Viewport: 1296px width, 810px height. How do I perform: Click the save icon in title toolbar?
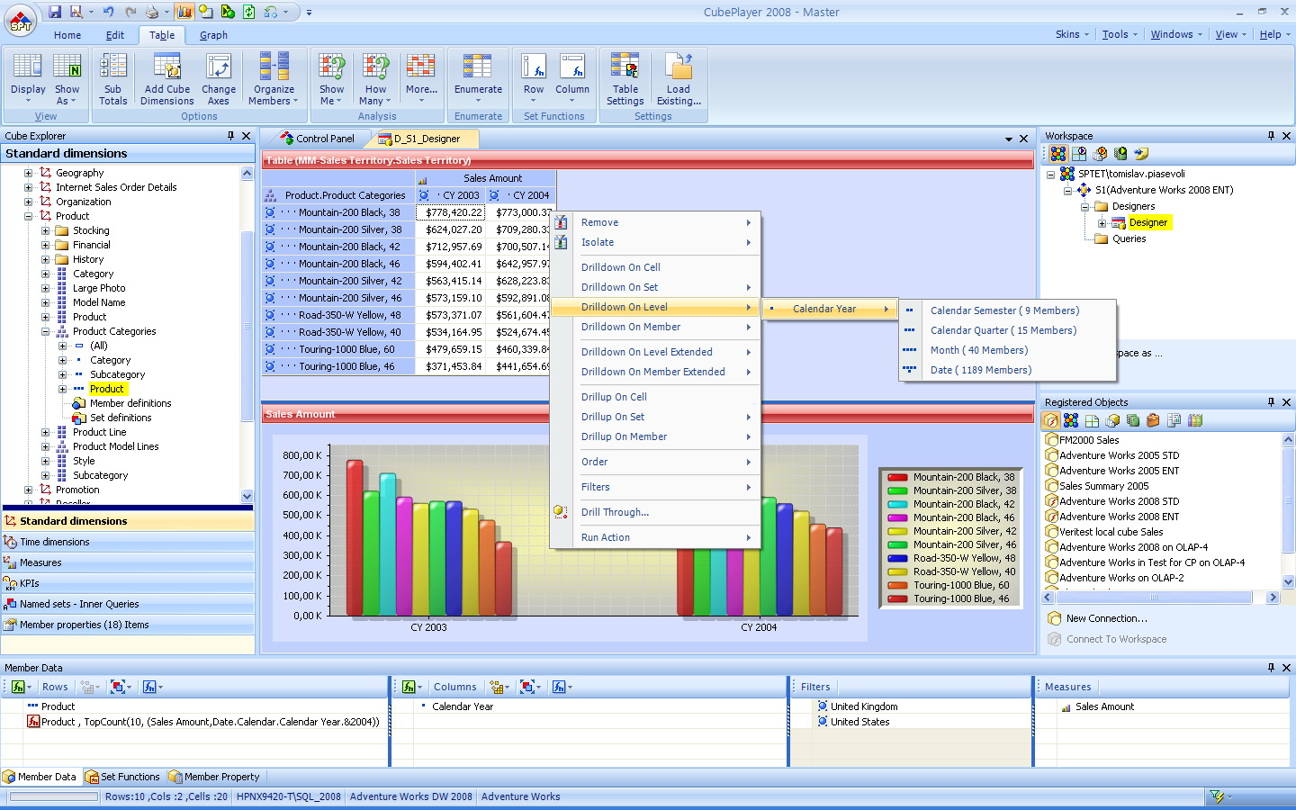(x=55, y=12)
